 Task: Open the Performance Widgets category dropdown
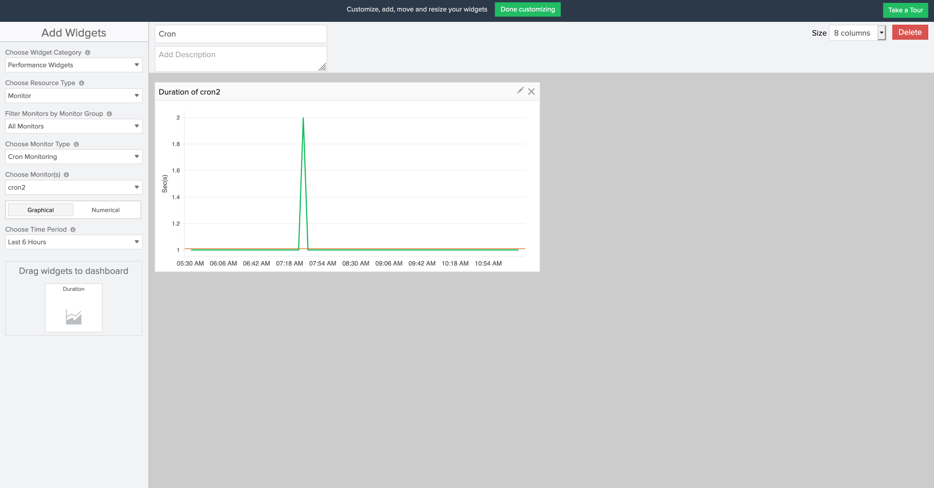click(74, 65)
